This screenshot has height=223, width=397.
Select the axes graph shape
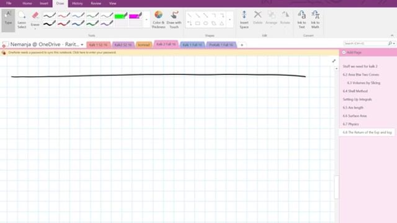[190, 24]
